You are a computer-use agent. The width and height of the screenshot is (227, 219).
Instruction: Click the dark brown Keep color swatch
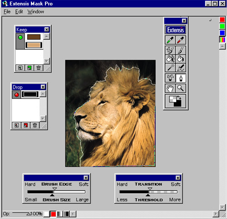coord(34,37)
